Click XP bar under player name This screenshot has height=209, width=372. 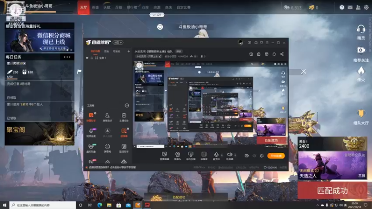coord(40,11)
